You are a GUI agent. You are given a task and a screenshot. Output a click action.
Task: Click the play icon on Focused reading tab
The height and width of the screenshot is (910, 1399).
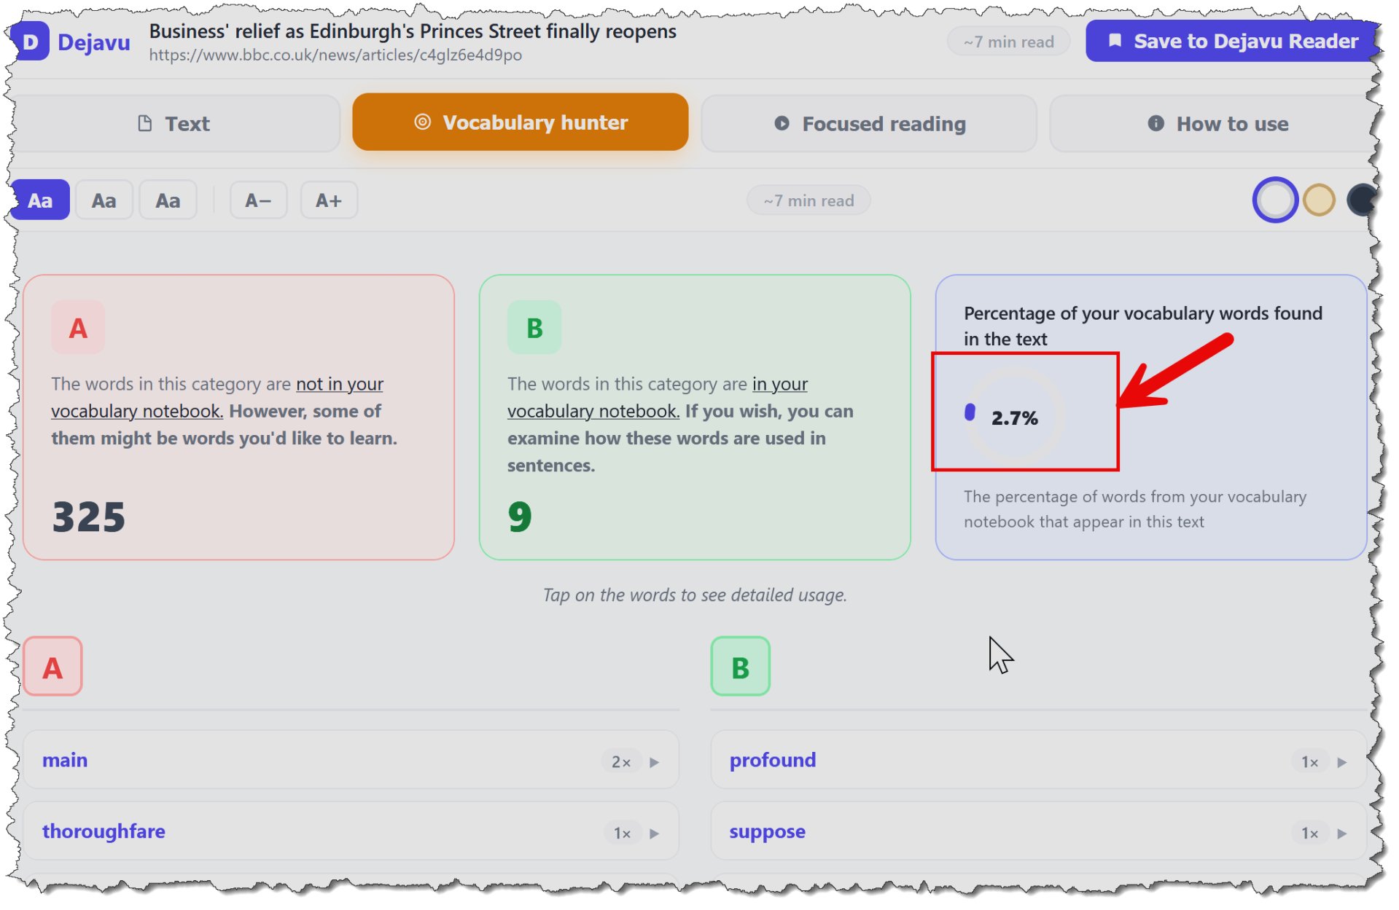tap(782, 124)
